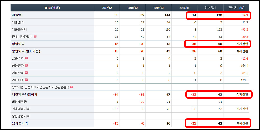Image resolution: width=260 pixels, height=130 pixels.
Task: Click 적자전환 in the 영업이익(발표기준) row
Action: (x=242, y=51)
